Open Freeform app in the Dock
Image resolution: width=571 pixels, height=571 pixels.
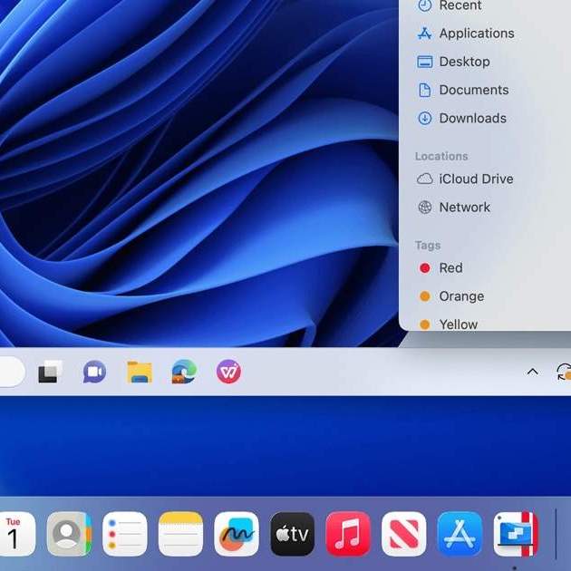click(x=237, y=534)
